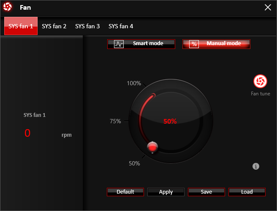
Task: Click the SYS fan 1 label above rpm
Action: [35, 115]
